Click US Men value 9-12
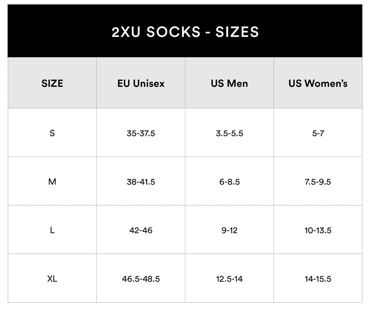Image resolution: width=371 pixels, height=311 pixels. click(229, 230)
